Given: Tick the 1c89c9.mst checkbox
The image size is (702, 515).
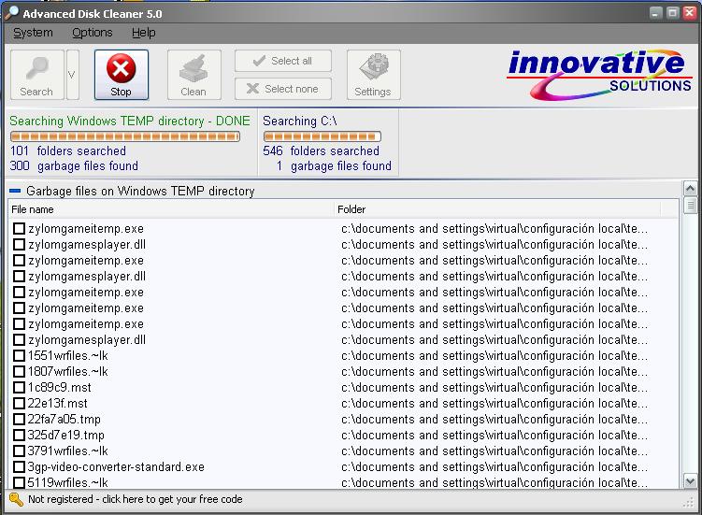Looking at the screenshot, I should pos(19,387).
